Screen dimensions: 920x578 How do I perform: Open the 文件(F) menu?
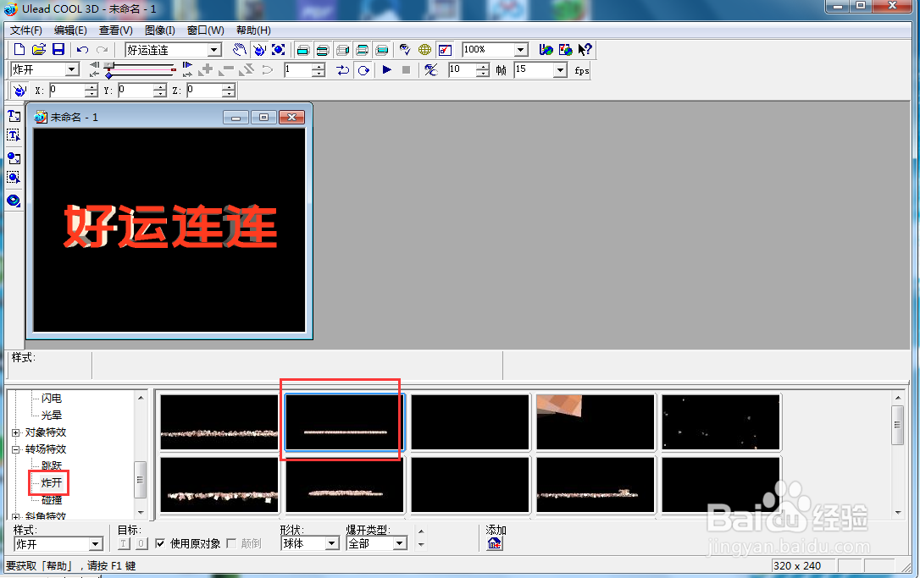25,30
